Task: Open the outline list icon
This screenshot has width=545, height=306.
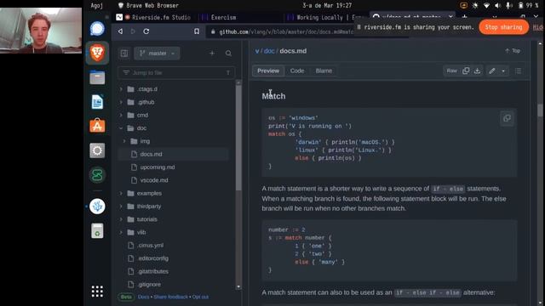Action: [518, 71]
